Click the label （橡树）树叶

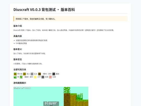pos(28,77)
